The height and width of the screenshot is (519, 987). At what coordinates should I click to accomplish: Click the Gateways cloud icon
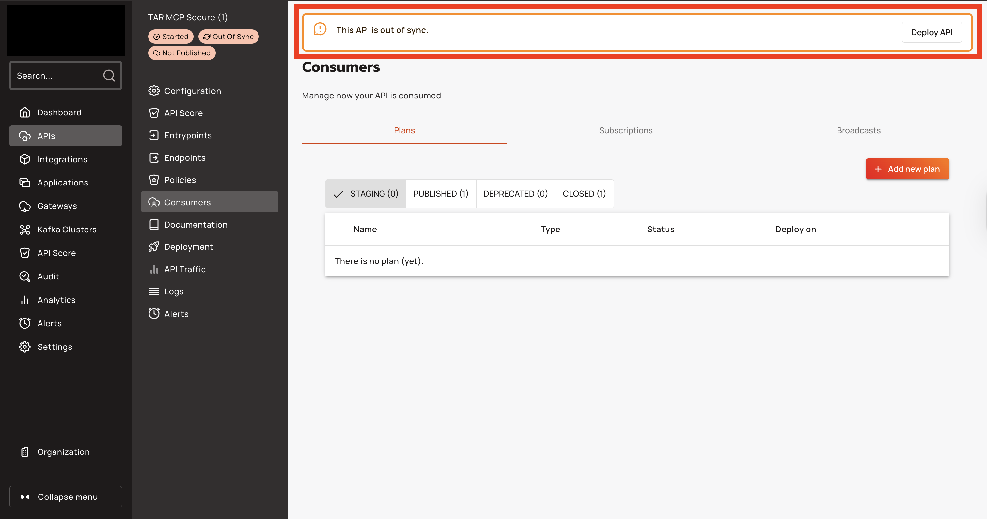(x=25, y=206)
